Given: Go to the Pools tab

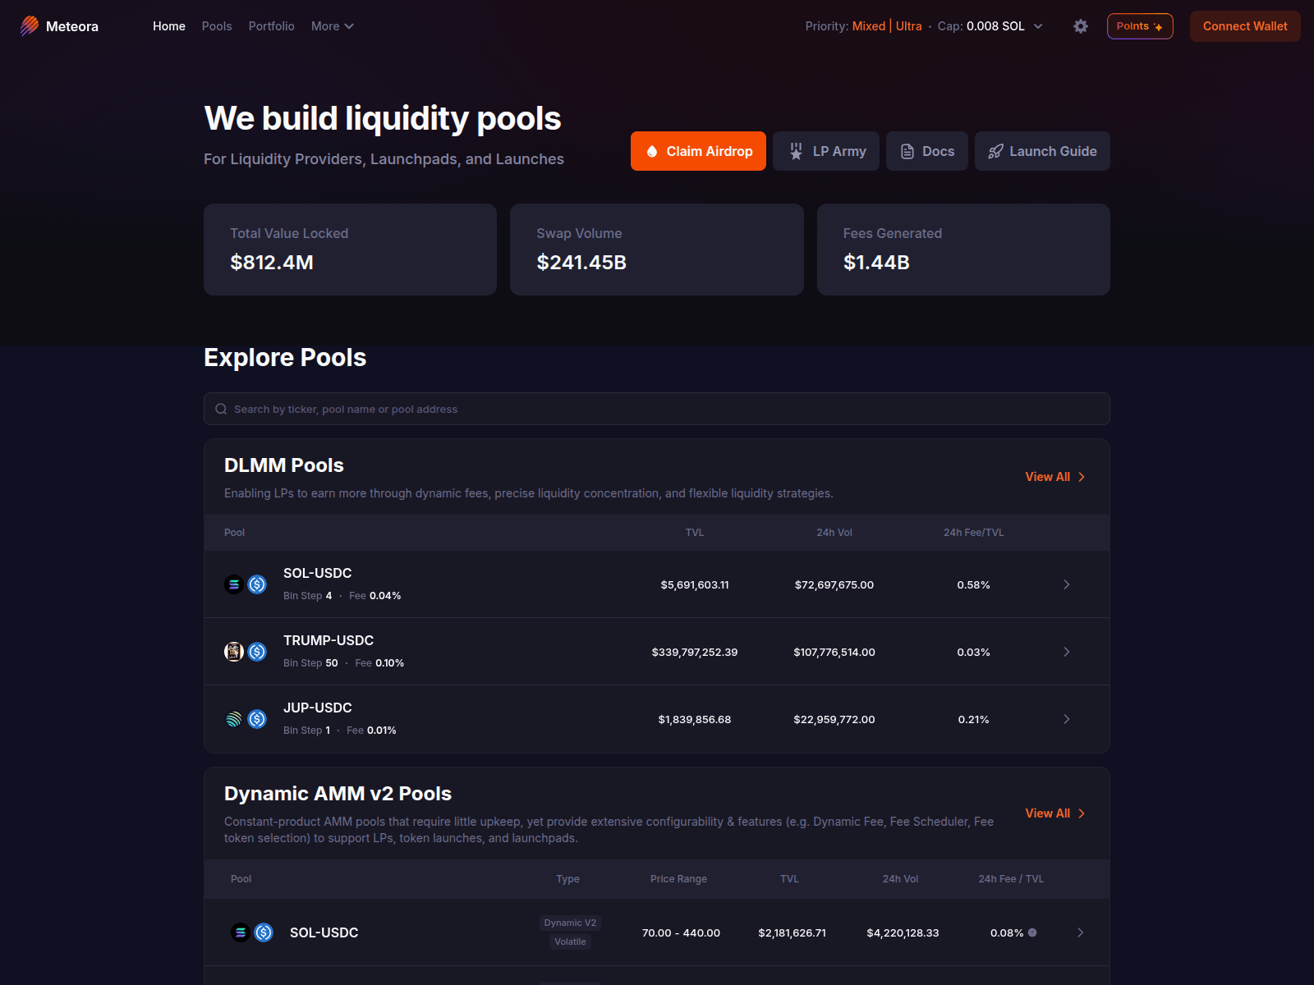Looking at the screenshot, I should point(217,26).
